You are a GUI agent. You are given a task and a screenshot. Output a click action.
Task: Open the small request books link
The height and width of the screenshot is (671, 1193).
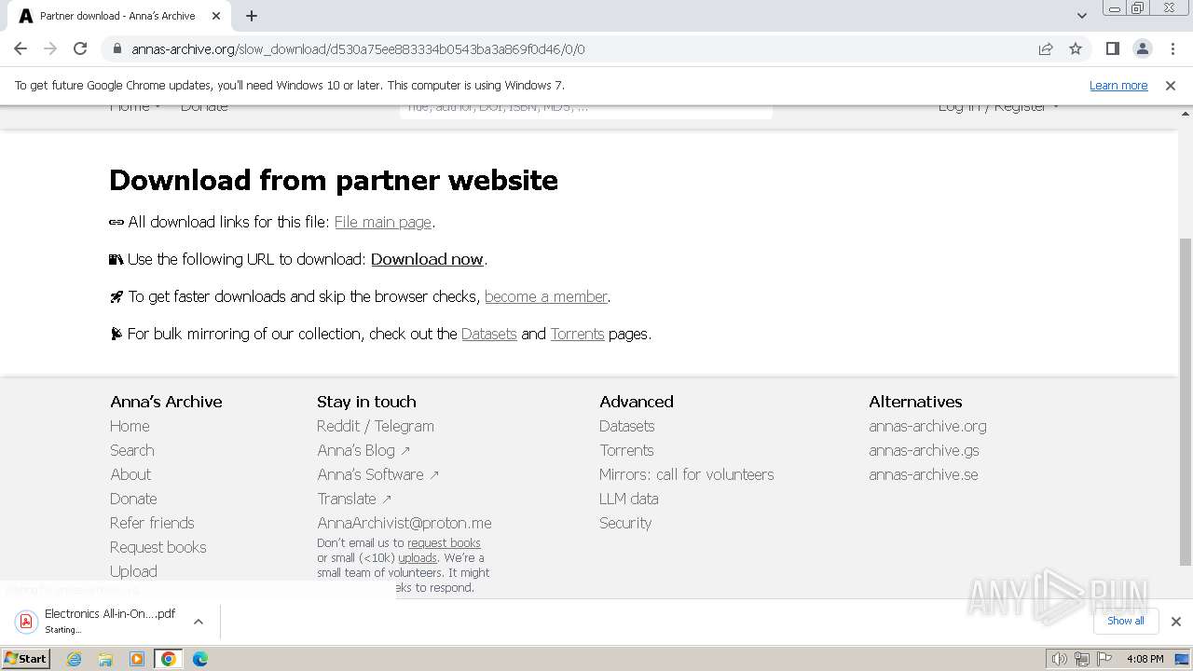pos(444,542)
